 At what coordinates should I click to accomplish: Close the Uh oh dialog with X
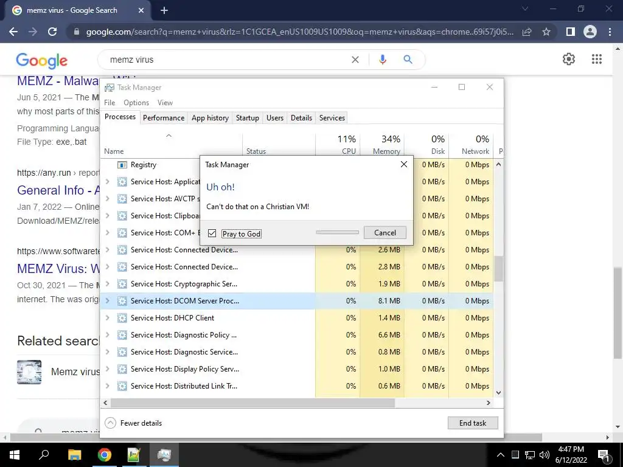click(x=404, y=164)
